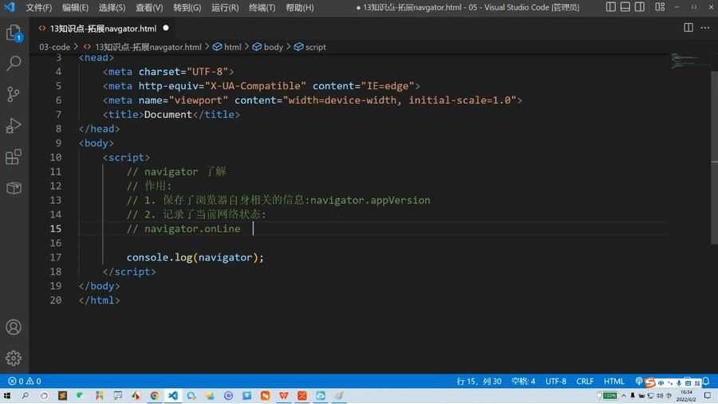The width and height of the screenshot is (718, 404).
Task: Open the notifications bell in status bar
Action: click(x=706, y=381)
